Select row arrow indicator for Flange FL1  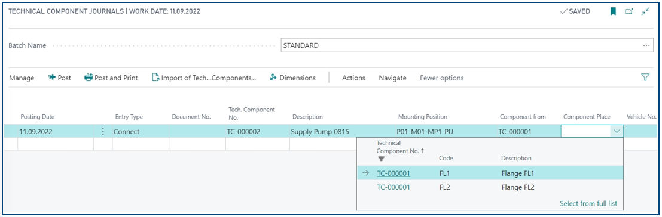tap(366, 173)
